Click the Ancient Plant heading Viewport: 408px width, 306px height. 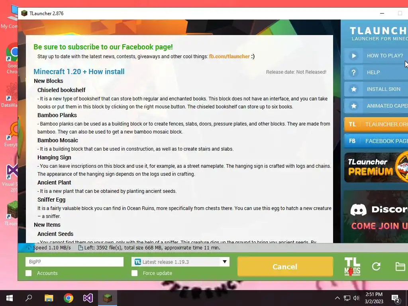tap(54, 182)
